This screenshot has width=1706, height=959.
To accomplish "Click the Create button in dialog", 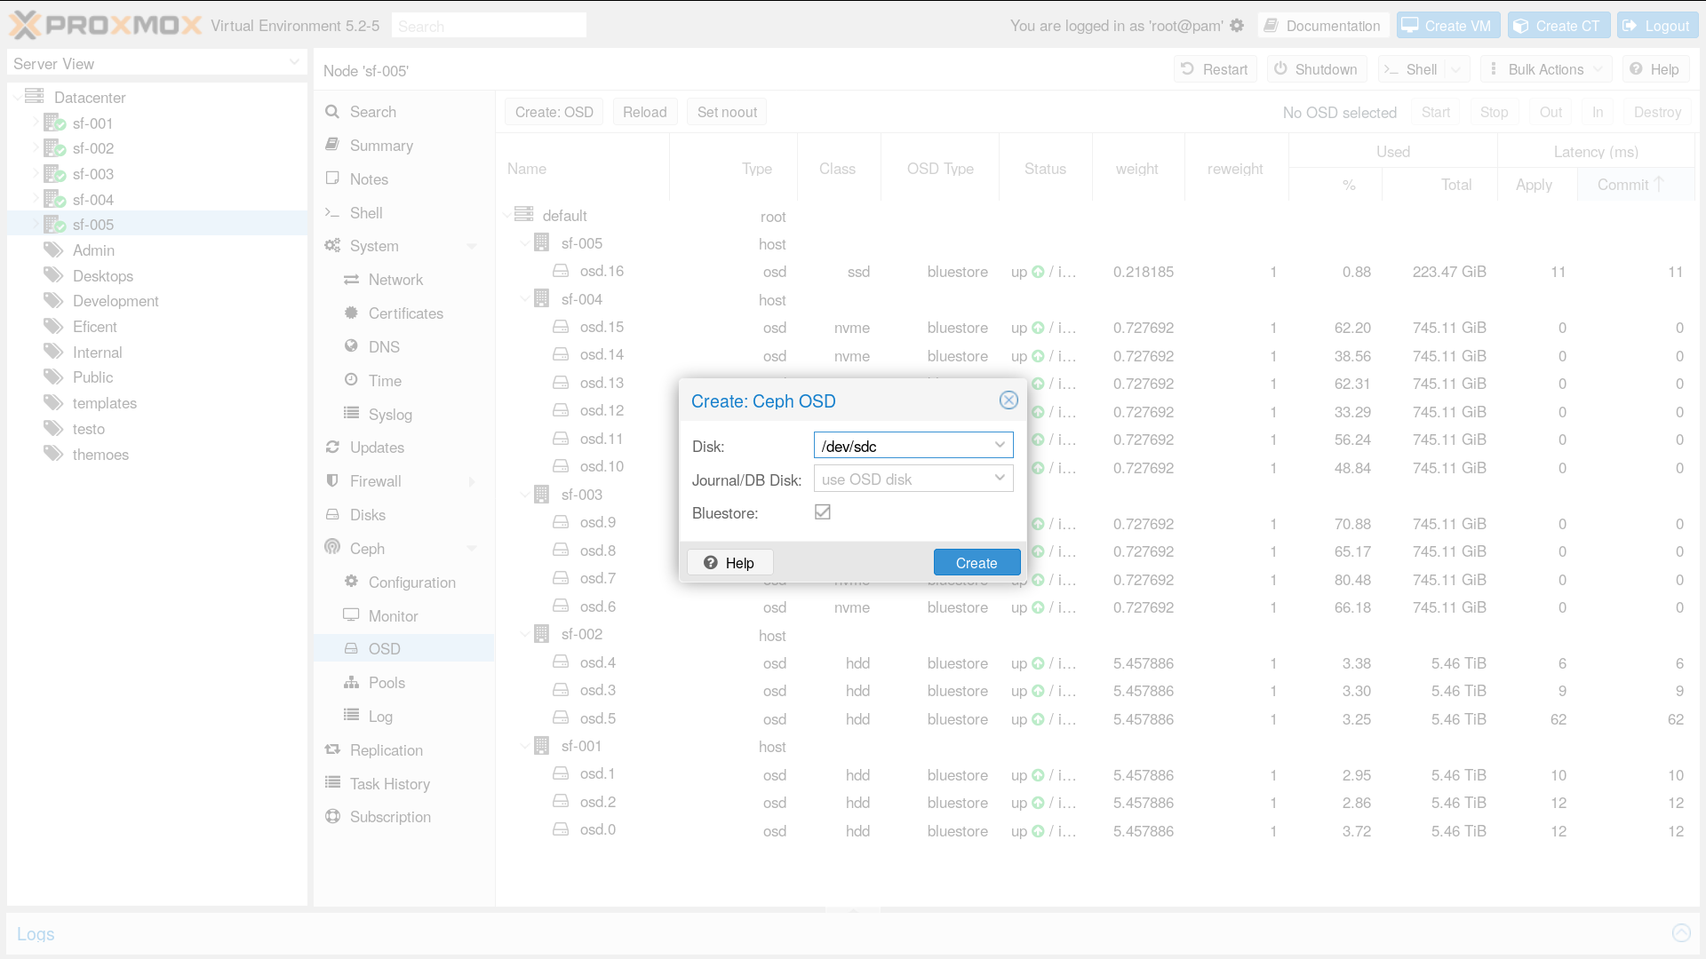I will [977, 563].
